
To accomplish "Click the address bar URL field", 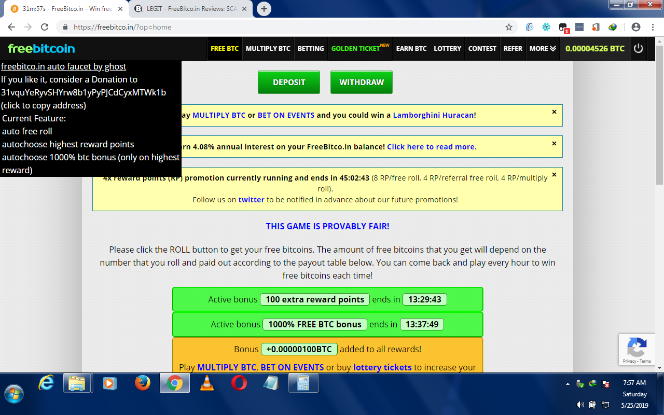I will coord(285,27).
